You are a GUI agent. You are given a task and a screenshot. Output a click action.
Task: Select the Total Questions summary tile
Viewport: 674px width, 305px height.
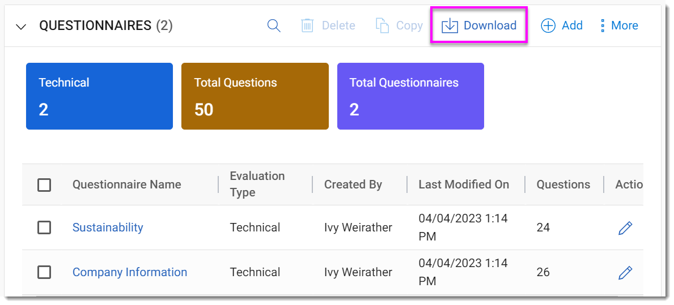[255, 96]
